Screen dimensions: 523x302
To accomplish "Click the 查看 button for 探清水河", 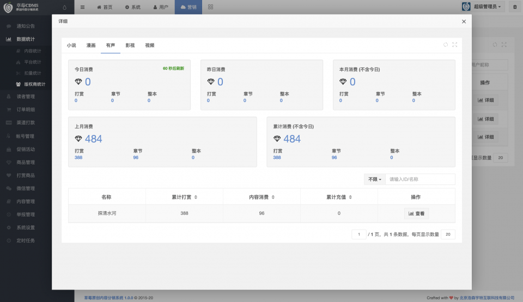I will point(416,213).
